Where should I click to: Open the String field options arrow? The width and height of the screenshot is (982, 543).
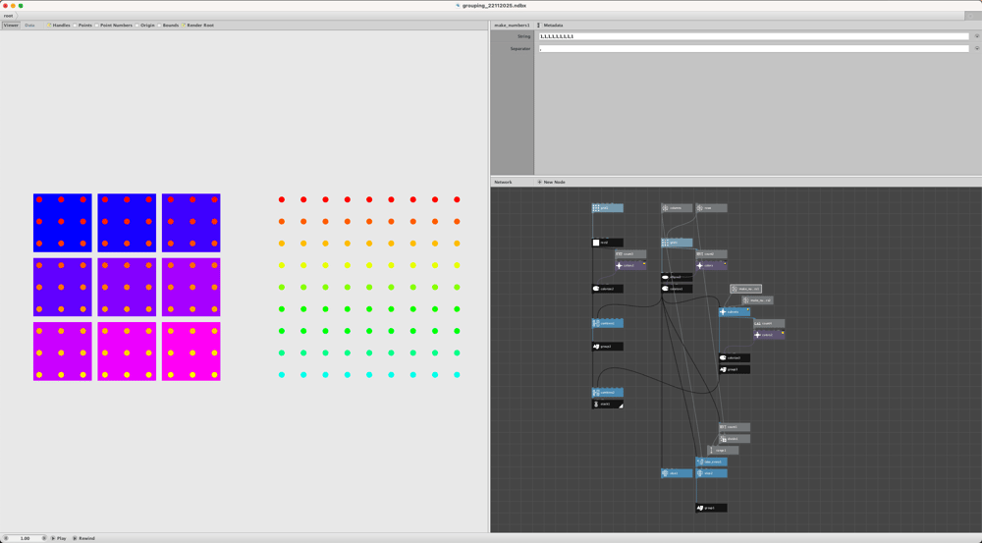pyautogui.click(x=976, y=36)
